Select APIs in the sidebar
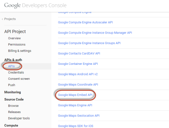169x128 pixels. tap(11, 66)
